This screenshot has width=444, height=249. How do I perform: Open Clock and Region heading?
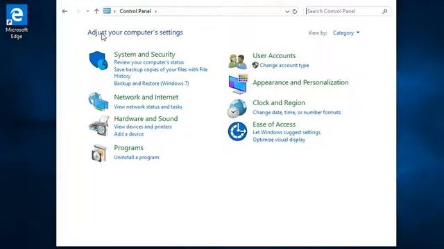coord(279,103)
